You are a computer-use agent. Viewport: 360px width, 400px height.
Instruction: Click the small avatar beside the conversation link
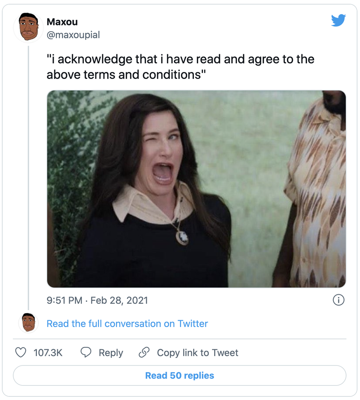(x=28, y=322)
